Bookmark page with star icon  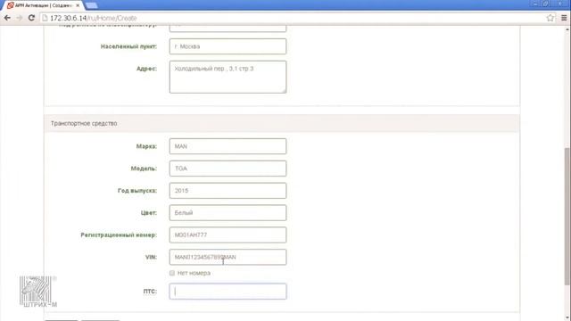coord(550,18)
